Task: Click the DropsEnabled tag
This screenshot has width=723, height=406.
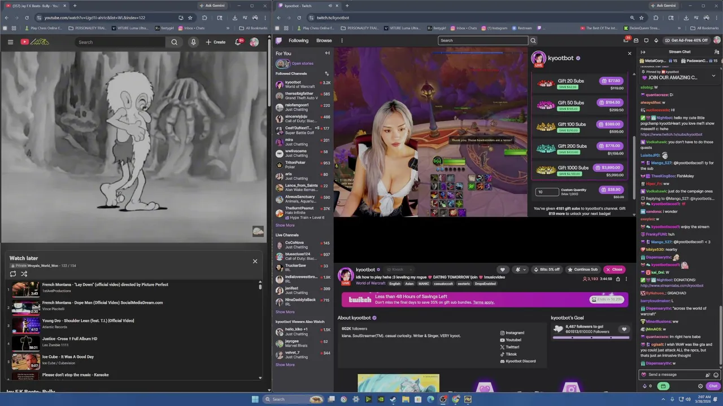Action: 485,284
